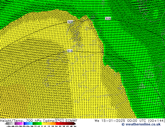Click the 316 contour label

[x=70, y=51]
